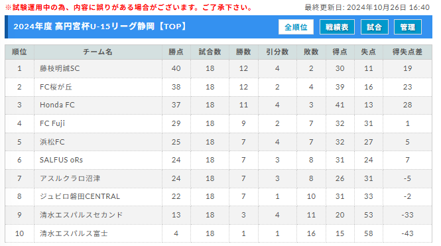441x246 pixels.
Task: Open the 全順位 standings tab
Action: (296, 27)
